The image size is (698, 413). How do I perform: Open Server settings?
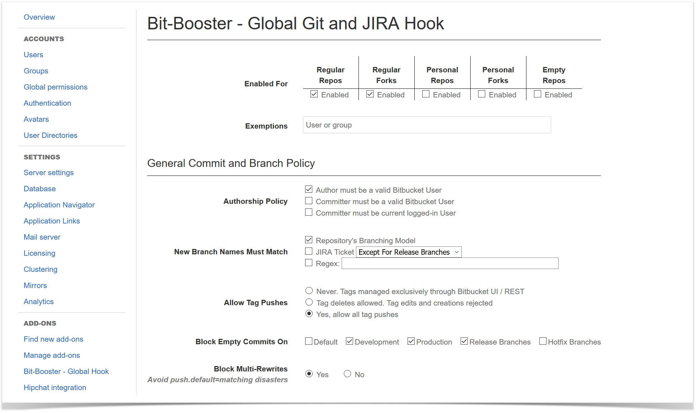(x=49, y=173)
